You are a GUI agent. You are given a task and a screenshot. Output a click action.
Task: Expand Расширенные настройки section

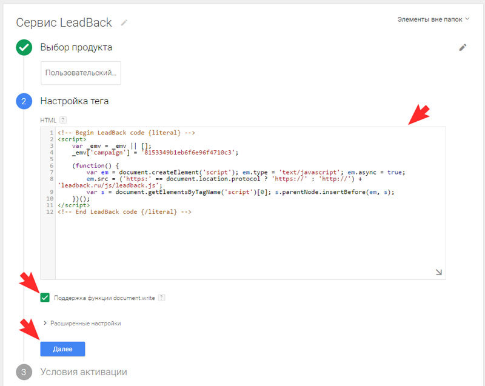tap(82, 323)
